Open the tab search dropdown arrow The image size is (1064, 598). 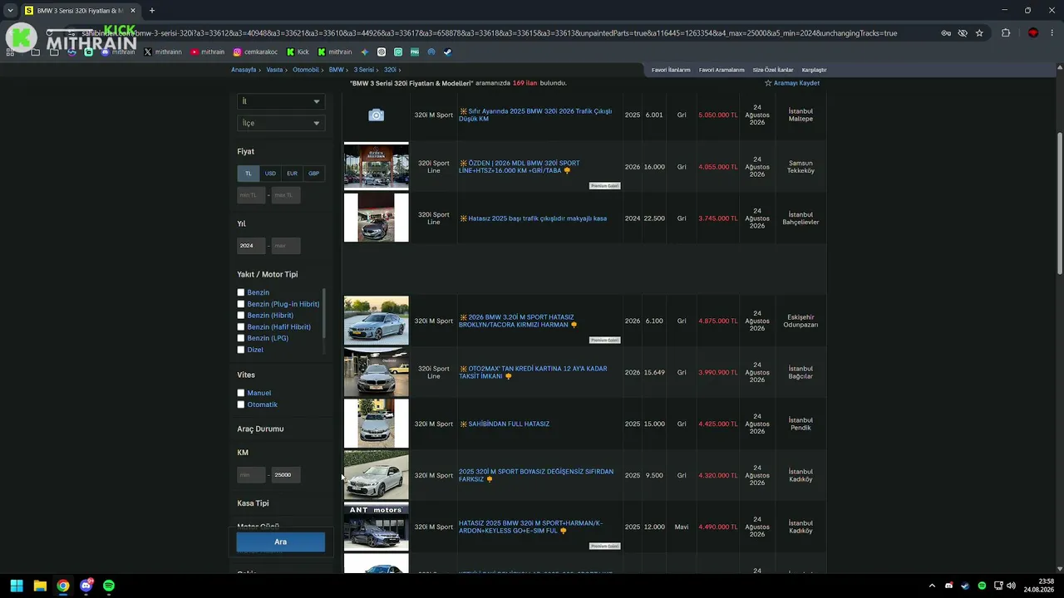[x=10, y=11]
